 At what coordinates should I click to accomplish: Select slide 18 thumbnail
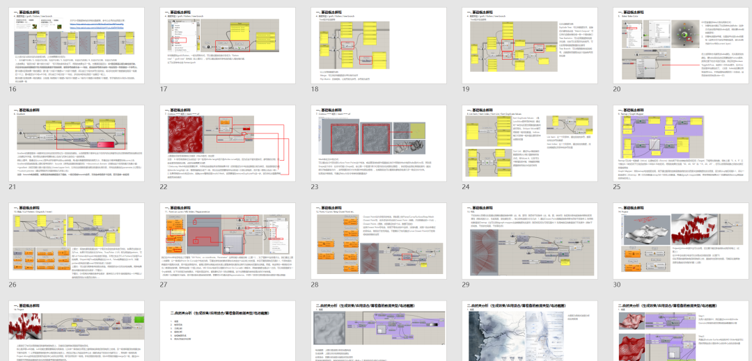tap(376, 40)
